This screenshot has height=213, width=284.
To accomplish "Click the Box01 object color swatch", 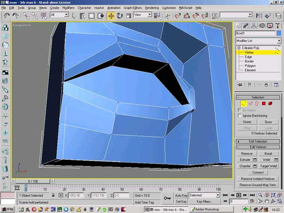I will (279, 33).
